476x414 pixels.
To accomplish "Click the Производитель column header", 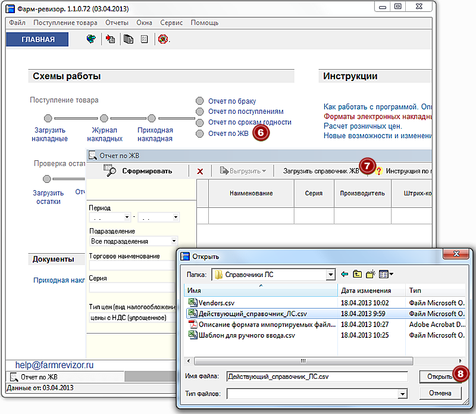I will click(362, 194).
